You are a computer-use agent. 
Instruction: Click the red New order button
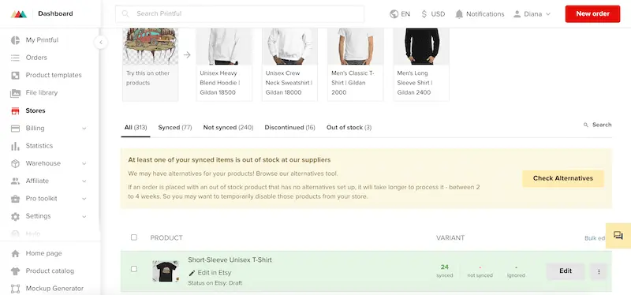pos(592,13)
